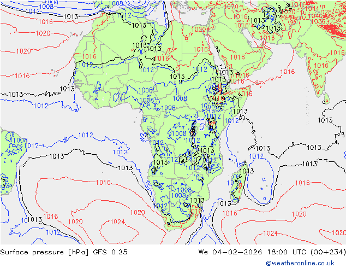Click the 1013 label on Madagascar
This screenshot has width=346, height=268.
tap(247, 171)
